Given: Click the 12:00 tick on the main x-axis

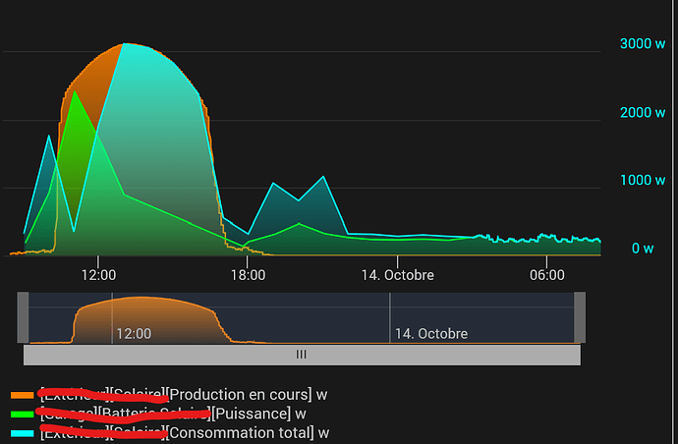Looking at the screenshot, I should (98, 275).
